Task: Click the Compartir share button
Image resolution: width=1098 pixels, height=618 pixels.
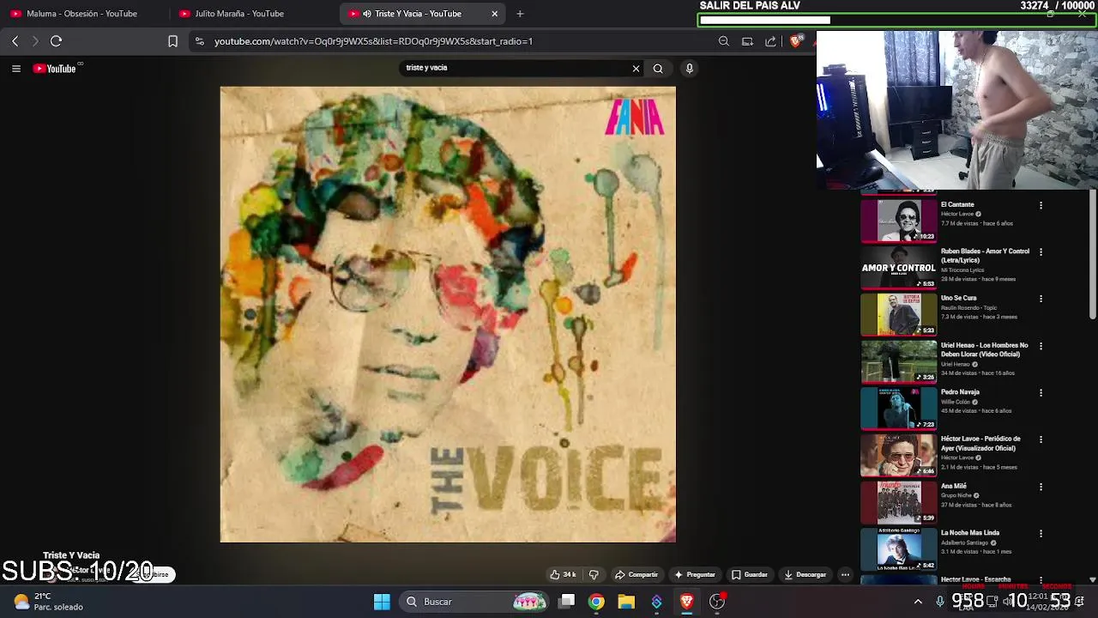Action: [x=636, y=575]
